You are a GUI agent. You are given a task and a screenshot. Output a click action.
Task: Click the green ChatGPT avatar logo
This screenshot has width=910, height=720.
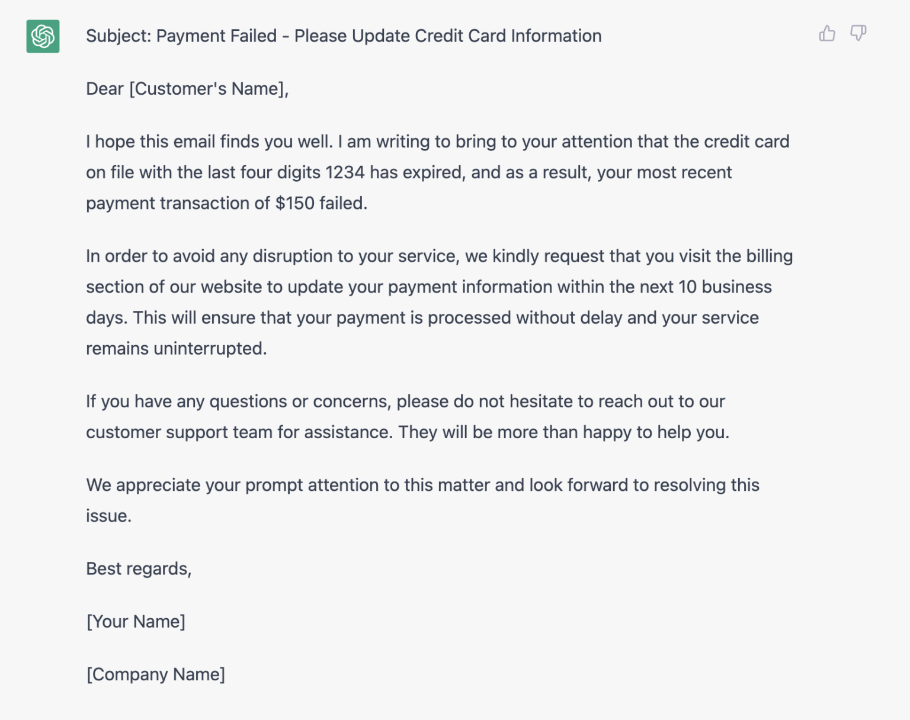[x=43, y=36]
